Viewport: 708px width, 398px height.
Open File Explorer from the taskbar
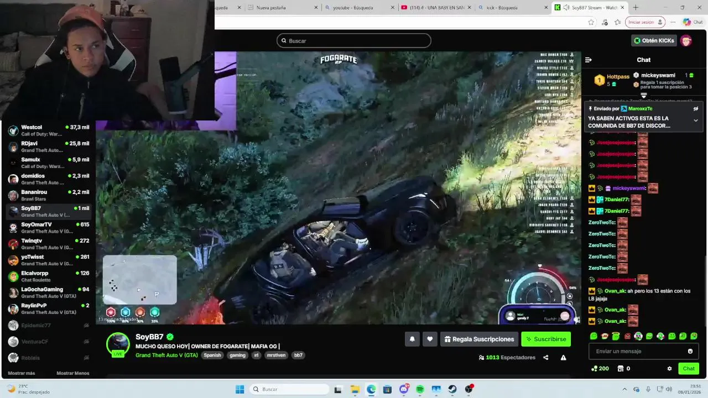(355, 389)
